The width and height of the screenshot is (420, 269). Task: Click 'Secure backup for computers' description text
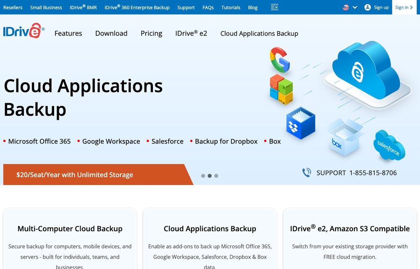point(70,257)
